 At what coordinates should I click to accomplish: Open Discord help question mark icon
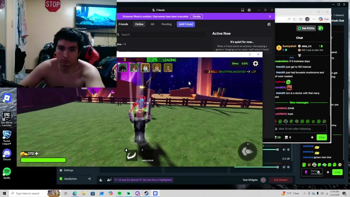pyautogui.click(x=249, y=10)
